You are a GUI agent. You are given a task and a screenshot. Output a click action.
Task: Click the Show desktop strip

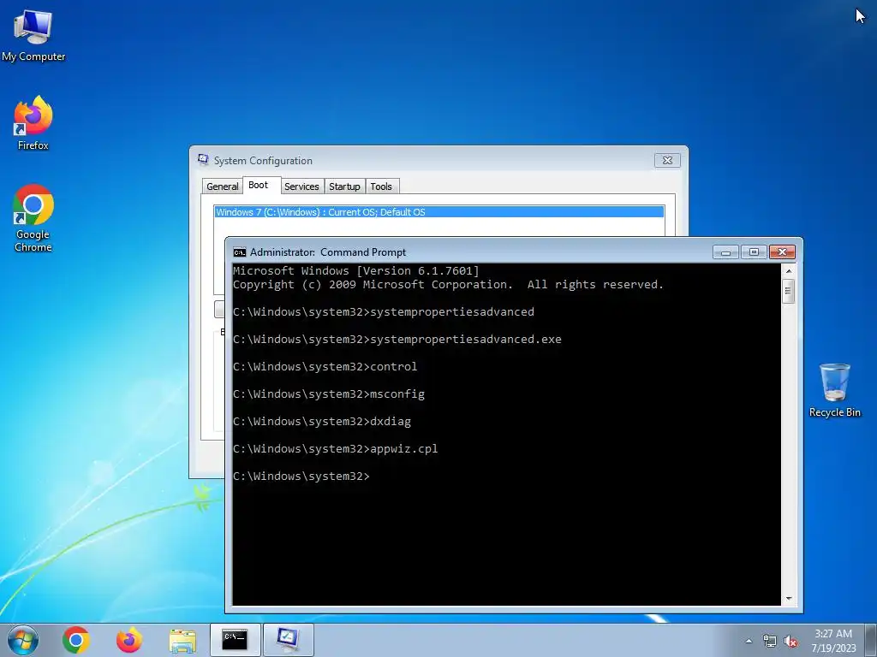coord(871,640)
